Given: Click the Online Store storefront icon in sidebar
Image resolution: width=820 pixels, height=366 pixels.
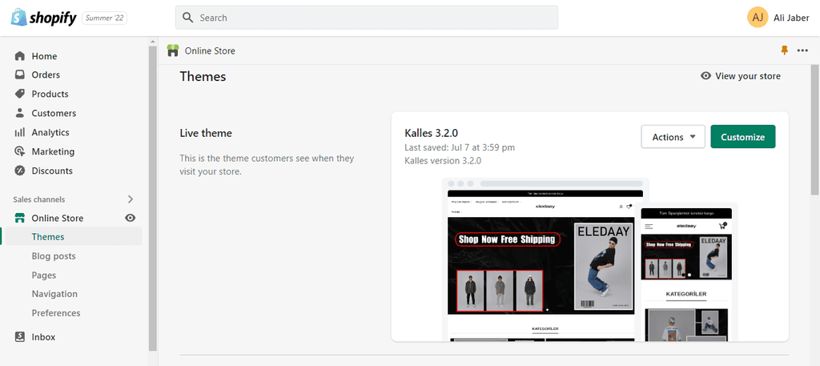Looking at the screenshot, I should tap(20, 218).
